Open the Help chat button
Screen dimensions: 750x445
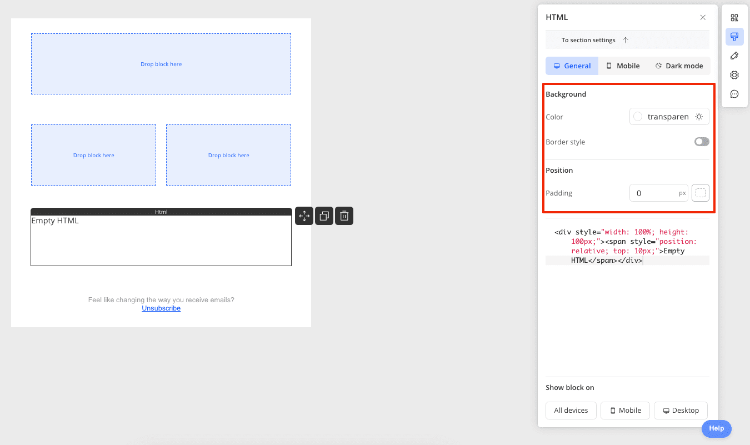(717, 428)
